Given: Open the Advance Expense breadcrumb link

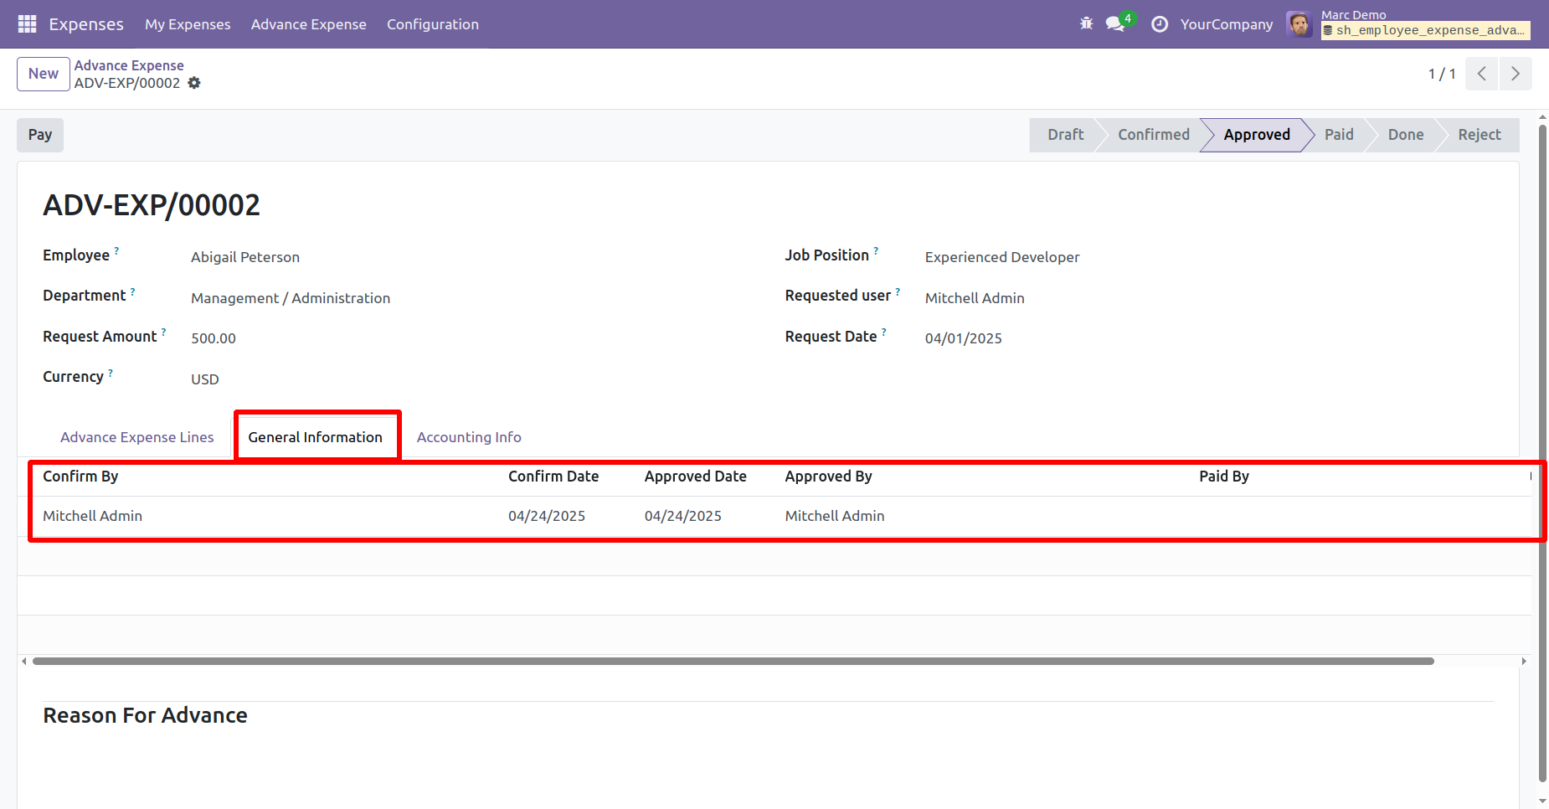Looking at the screenshot, I should (x=129, y=65).
